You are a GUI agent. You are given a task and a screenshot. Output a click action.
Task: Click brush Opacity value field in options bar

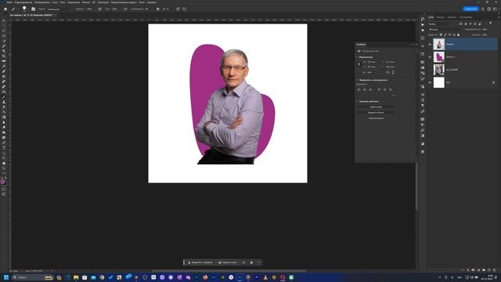[89, 9]
